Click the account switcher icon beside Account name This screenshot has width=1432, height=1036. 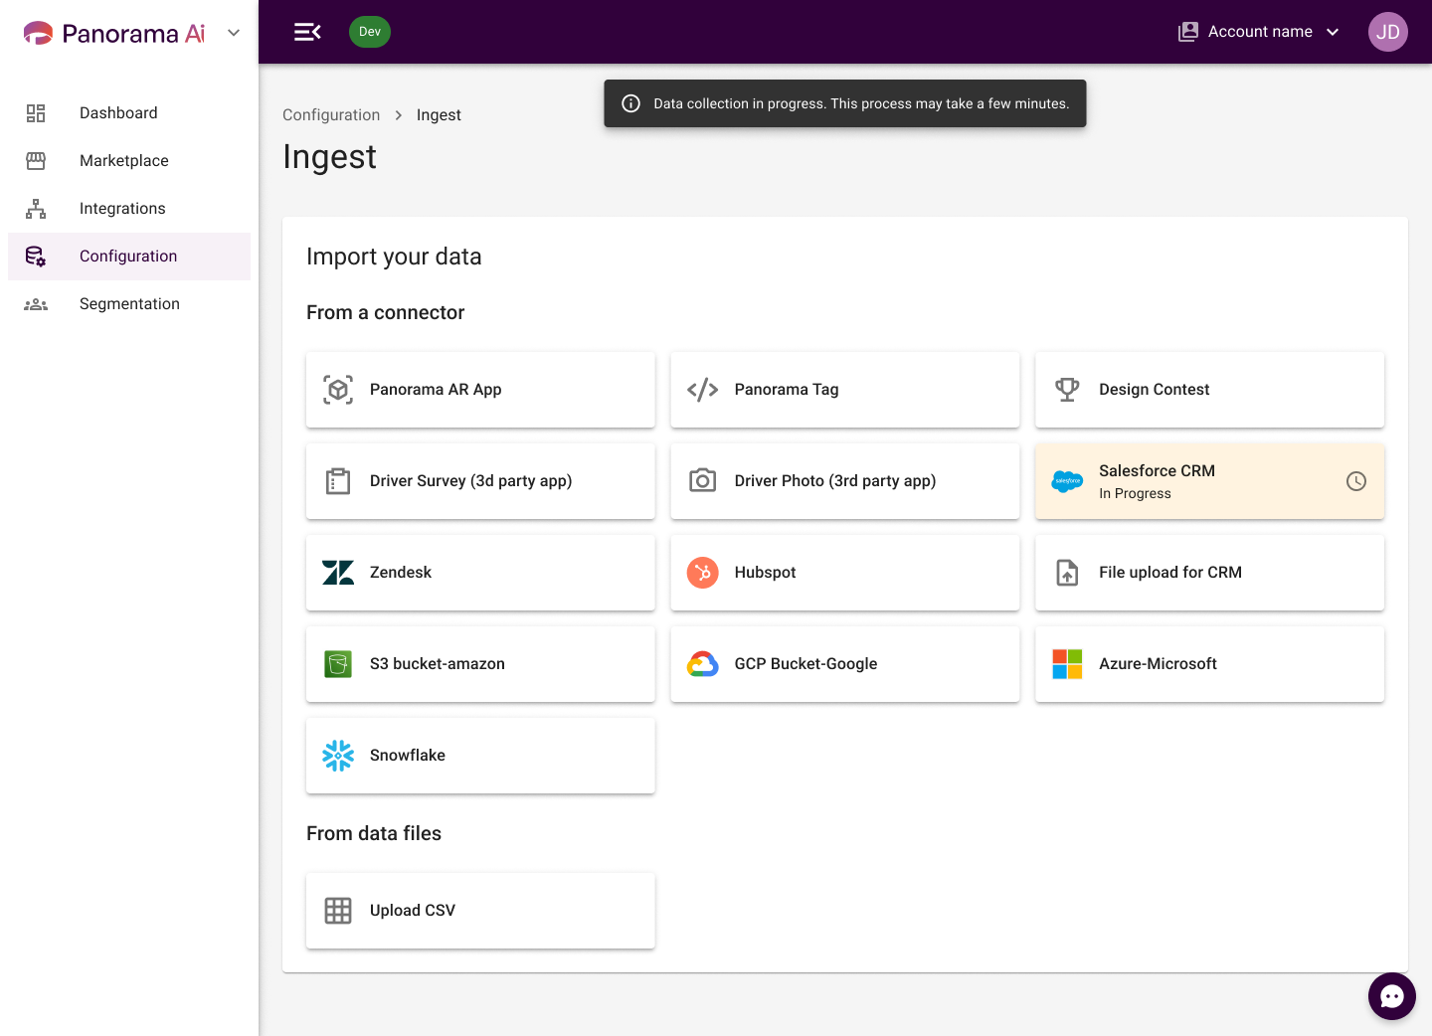[x=1188, y=32]
